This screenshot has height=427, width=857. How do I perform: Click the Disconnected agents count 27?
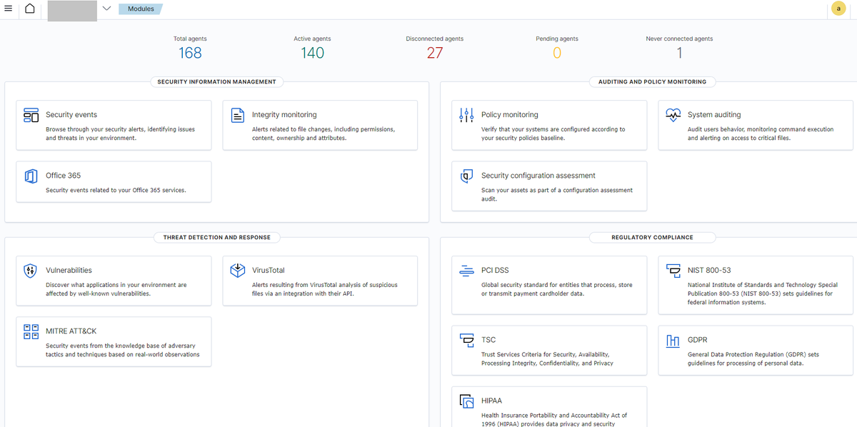tap(435, 53)
